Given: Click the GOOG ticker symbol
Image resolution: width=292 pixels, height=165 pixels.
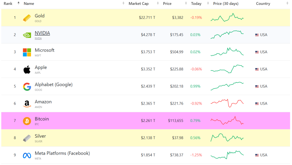Looking at the screenshot, I should tap(38, 90).
